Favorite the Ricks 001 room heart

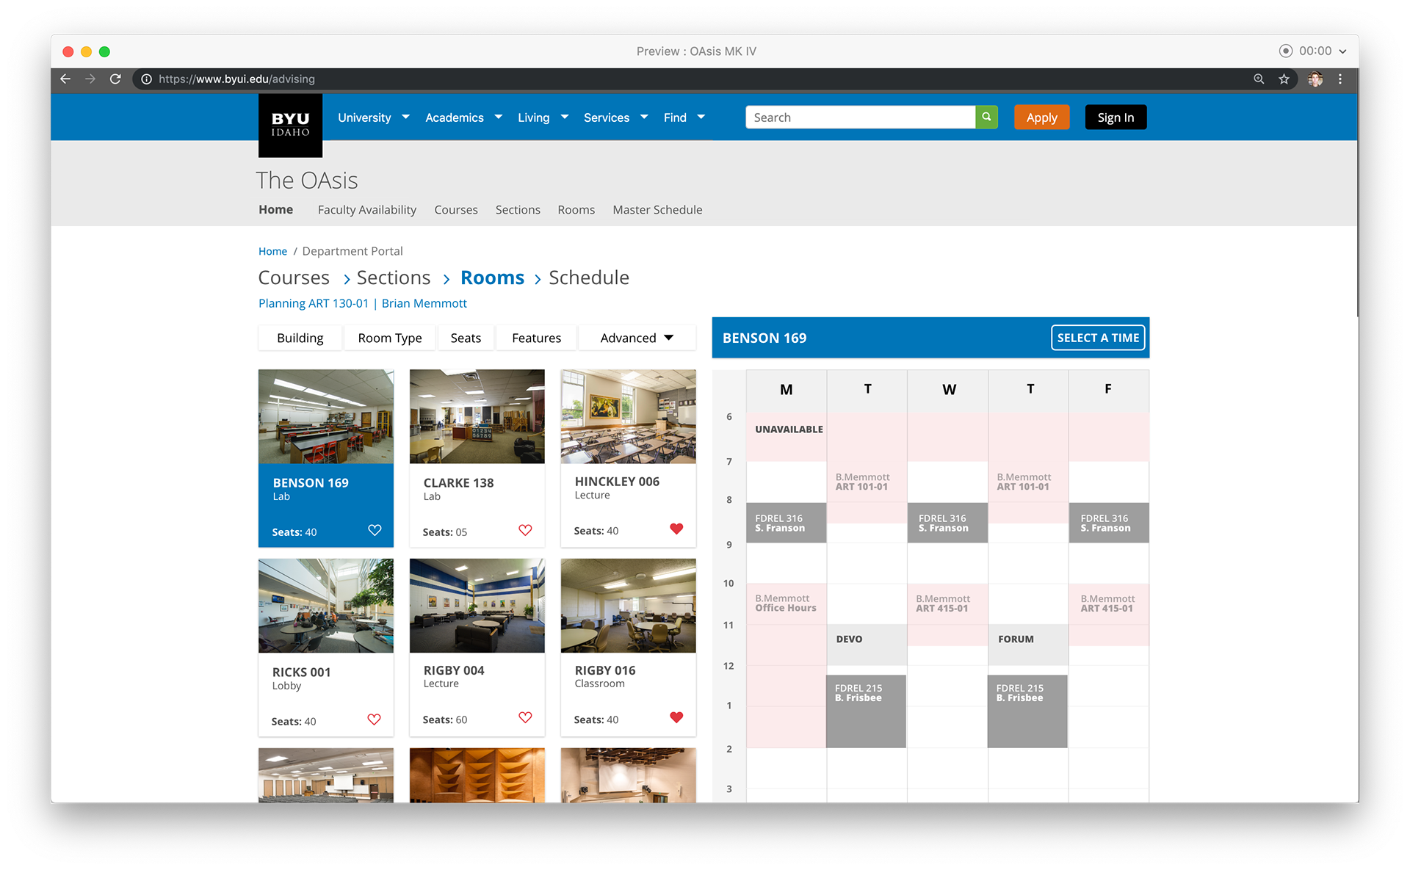(374, 719)
